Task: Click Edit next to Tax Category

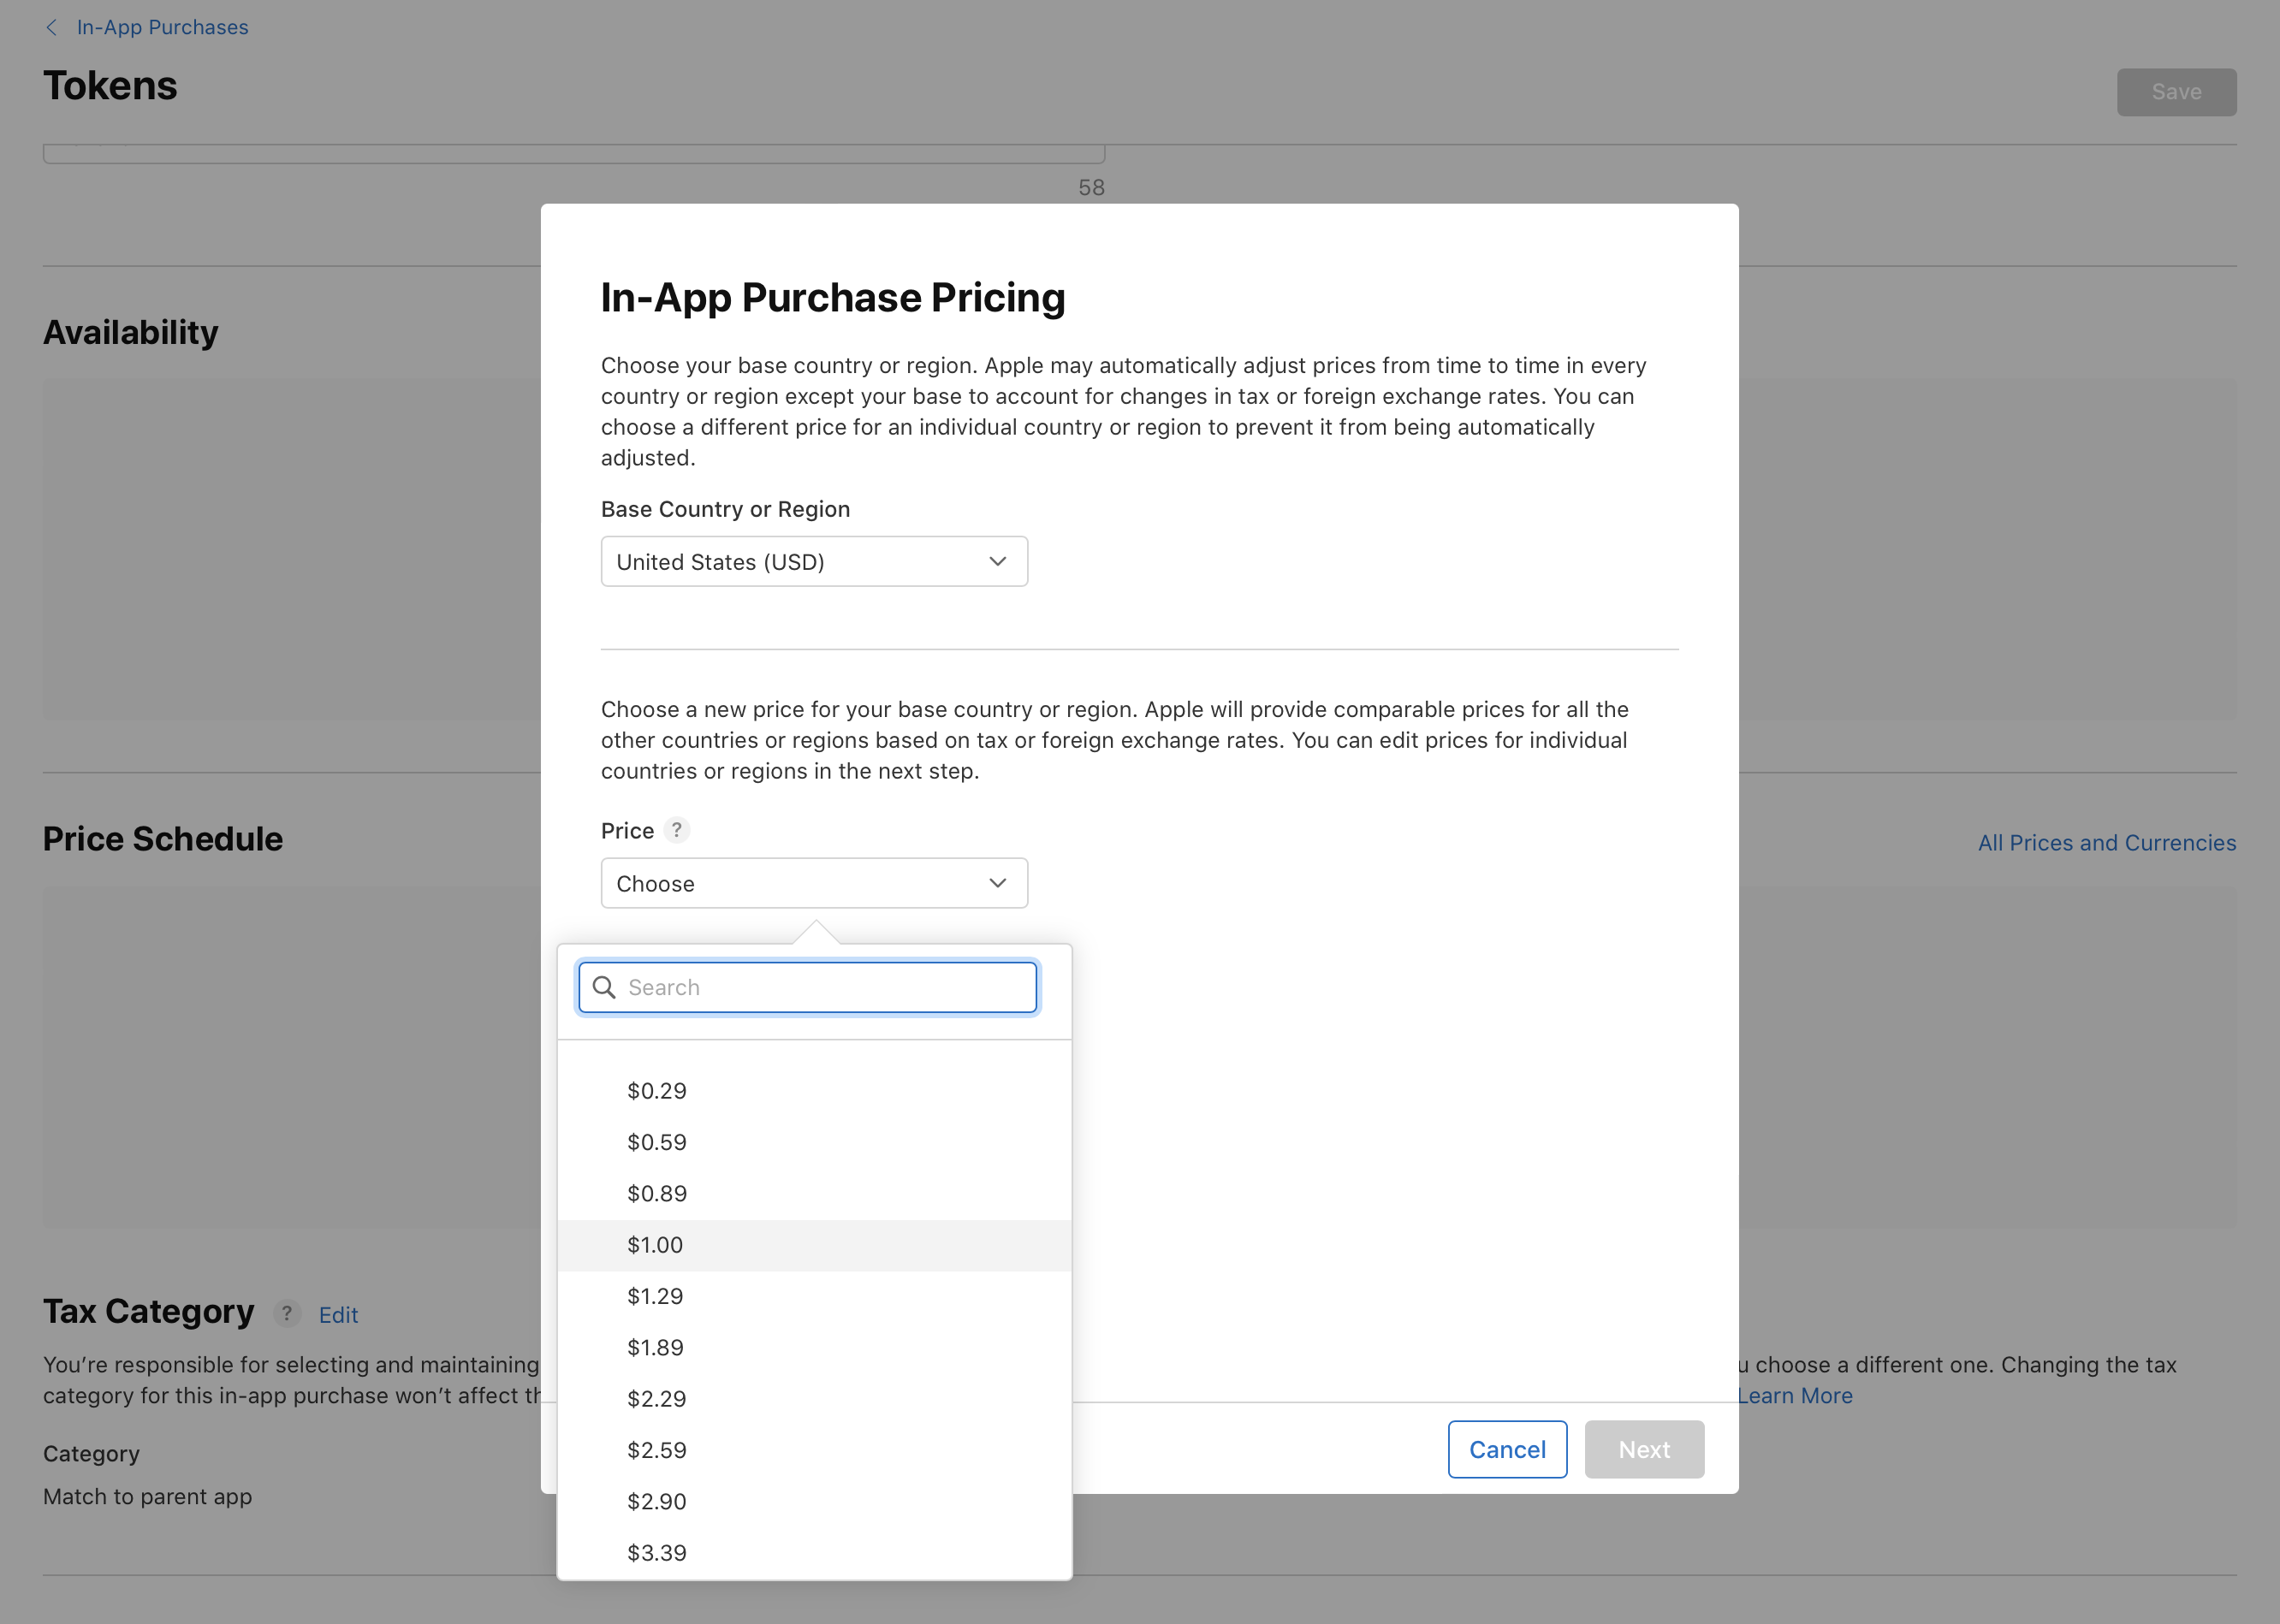Action: tap(337, 1314)
